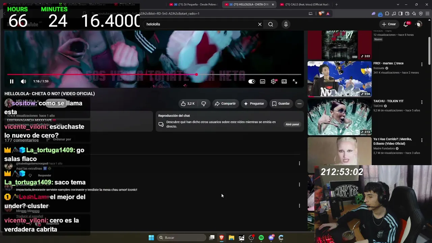Open the FRO! - martes :( trece thumbnail
432x243 pixels.
(x=340, y=79)
